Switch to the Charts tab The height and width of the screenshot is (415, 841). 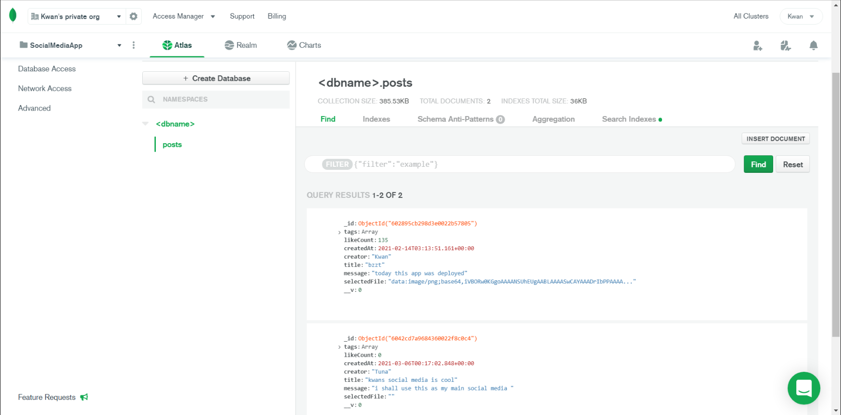click(x=304, y=45)
